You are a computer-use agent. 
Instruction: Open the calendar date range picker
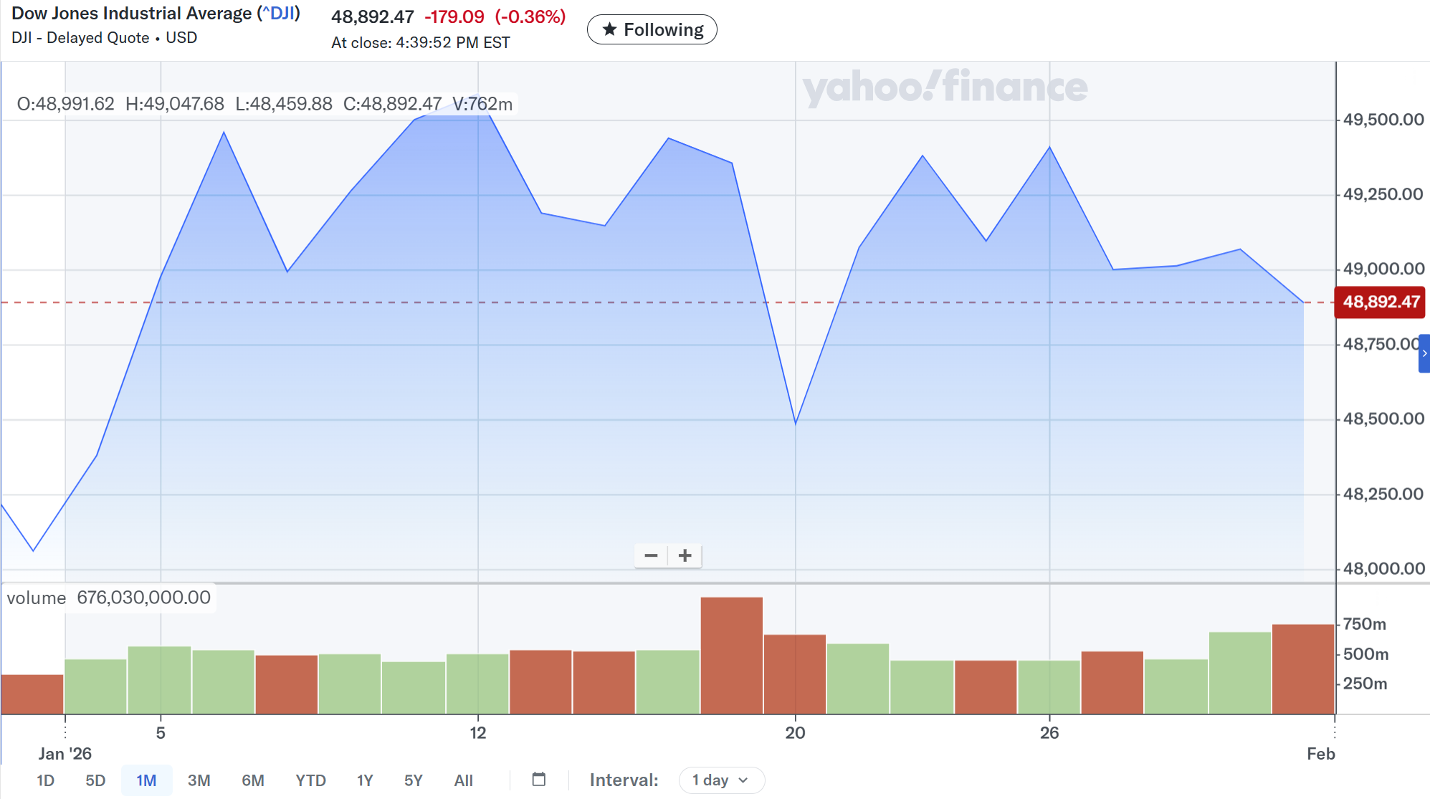(x=539, y=780)
